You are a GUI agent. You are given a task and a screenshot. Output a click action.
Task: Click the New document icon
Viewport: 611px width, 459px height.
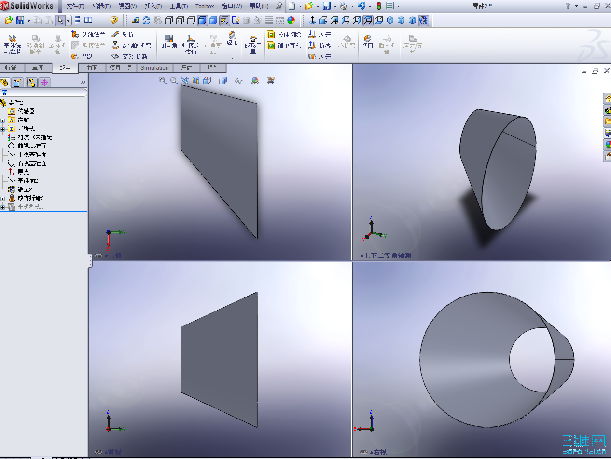pyautogui.click(x=292, y=6)
